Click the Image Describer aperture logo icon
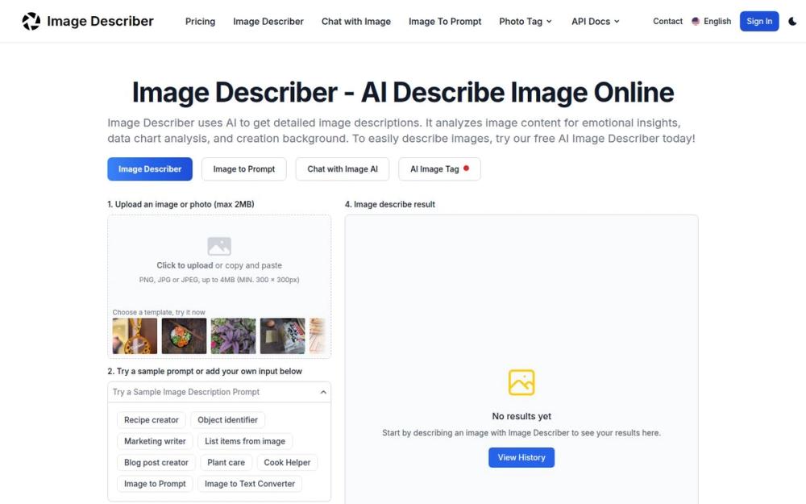 31,21
